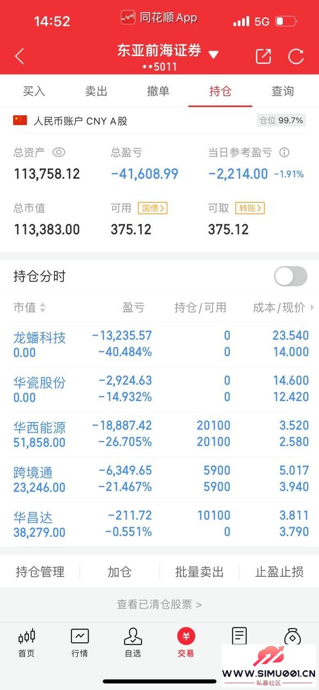Expand more columns arrow next to 成本/现价
The width and height of the screenshot is (319, 690).
(312, 307)
